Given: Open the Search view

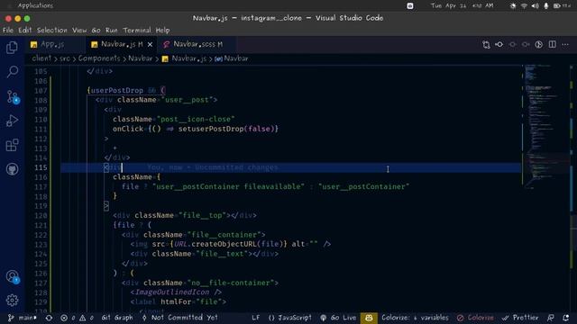Looking at the screenshot, I should pyautogui.click(x=12, y=72).
